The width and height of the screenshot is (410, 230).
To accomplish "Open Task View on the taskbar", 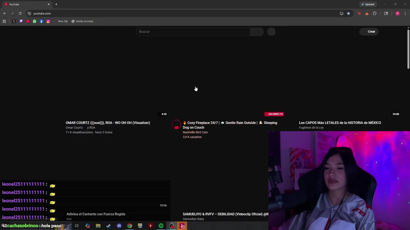I will [x=77, y=226].
